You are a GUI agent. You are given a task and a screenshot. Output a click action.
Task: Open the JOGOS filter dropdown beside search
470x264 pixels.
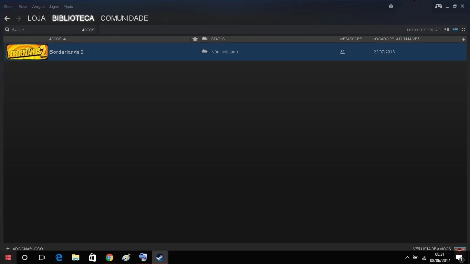pyautogui.click(x=88, y=30)
